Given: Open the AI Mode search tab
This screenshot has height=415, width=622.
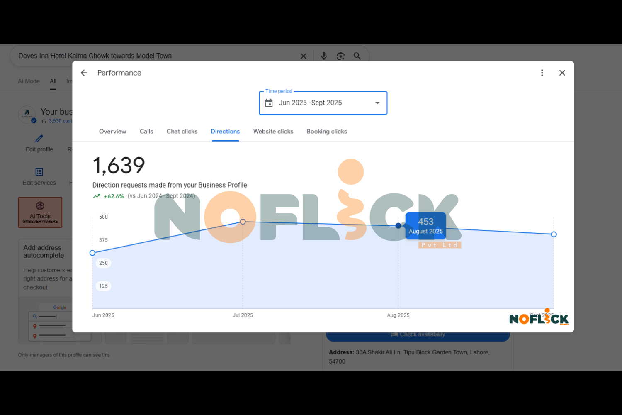Looking at the screenshot, I should [29, 81].
